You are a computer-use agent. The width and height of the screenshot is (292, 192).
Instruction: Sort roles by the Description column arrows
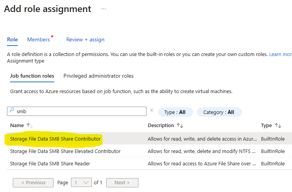pyautogui.click(x=180, y=126)
